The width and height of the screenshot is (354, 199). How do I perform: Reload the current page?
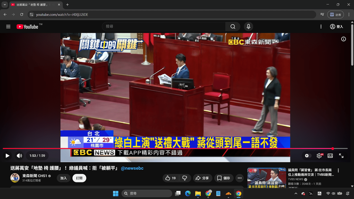click(22, 14)
